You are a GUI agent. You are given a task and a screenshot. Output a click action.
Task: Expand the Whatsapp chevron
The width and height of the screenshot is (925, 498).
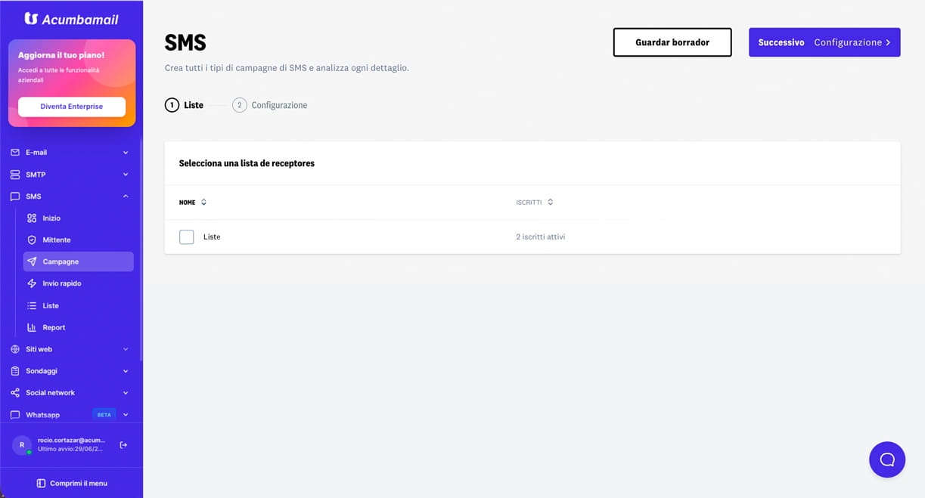(126, 415)
